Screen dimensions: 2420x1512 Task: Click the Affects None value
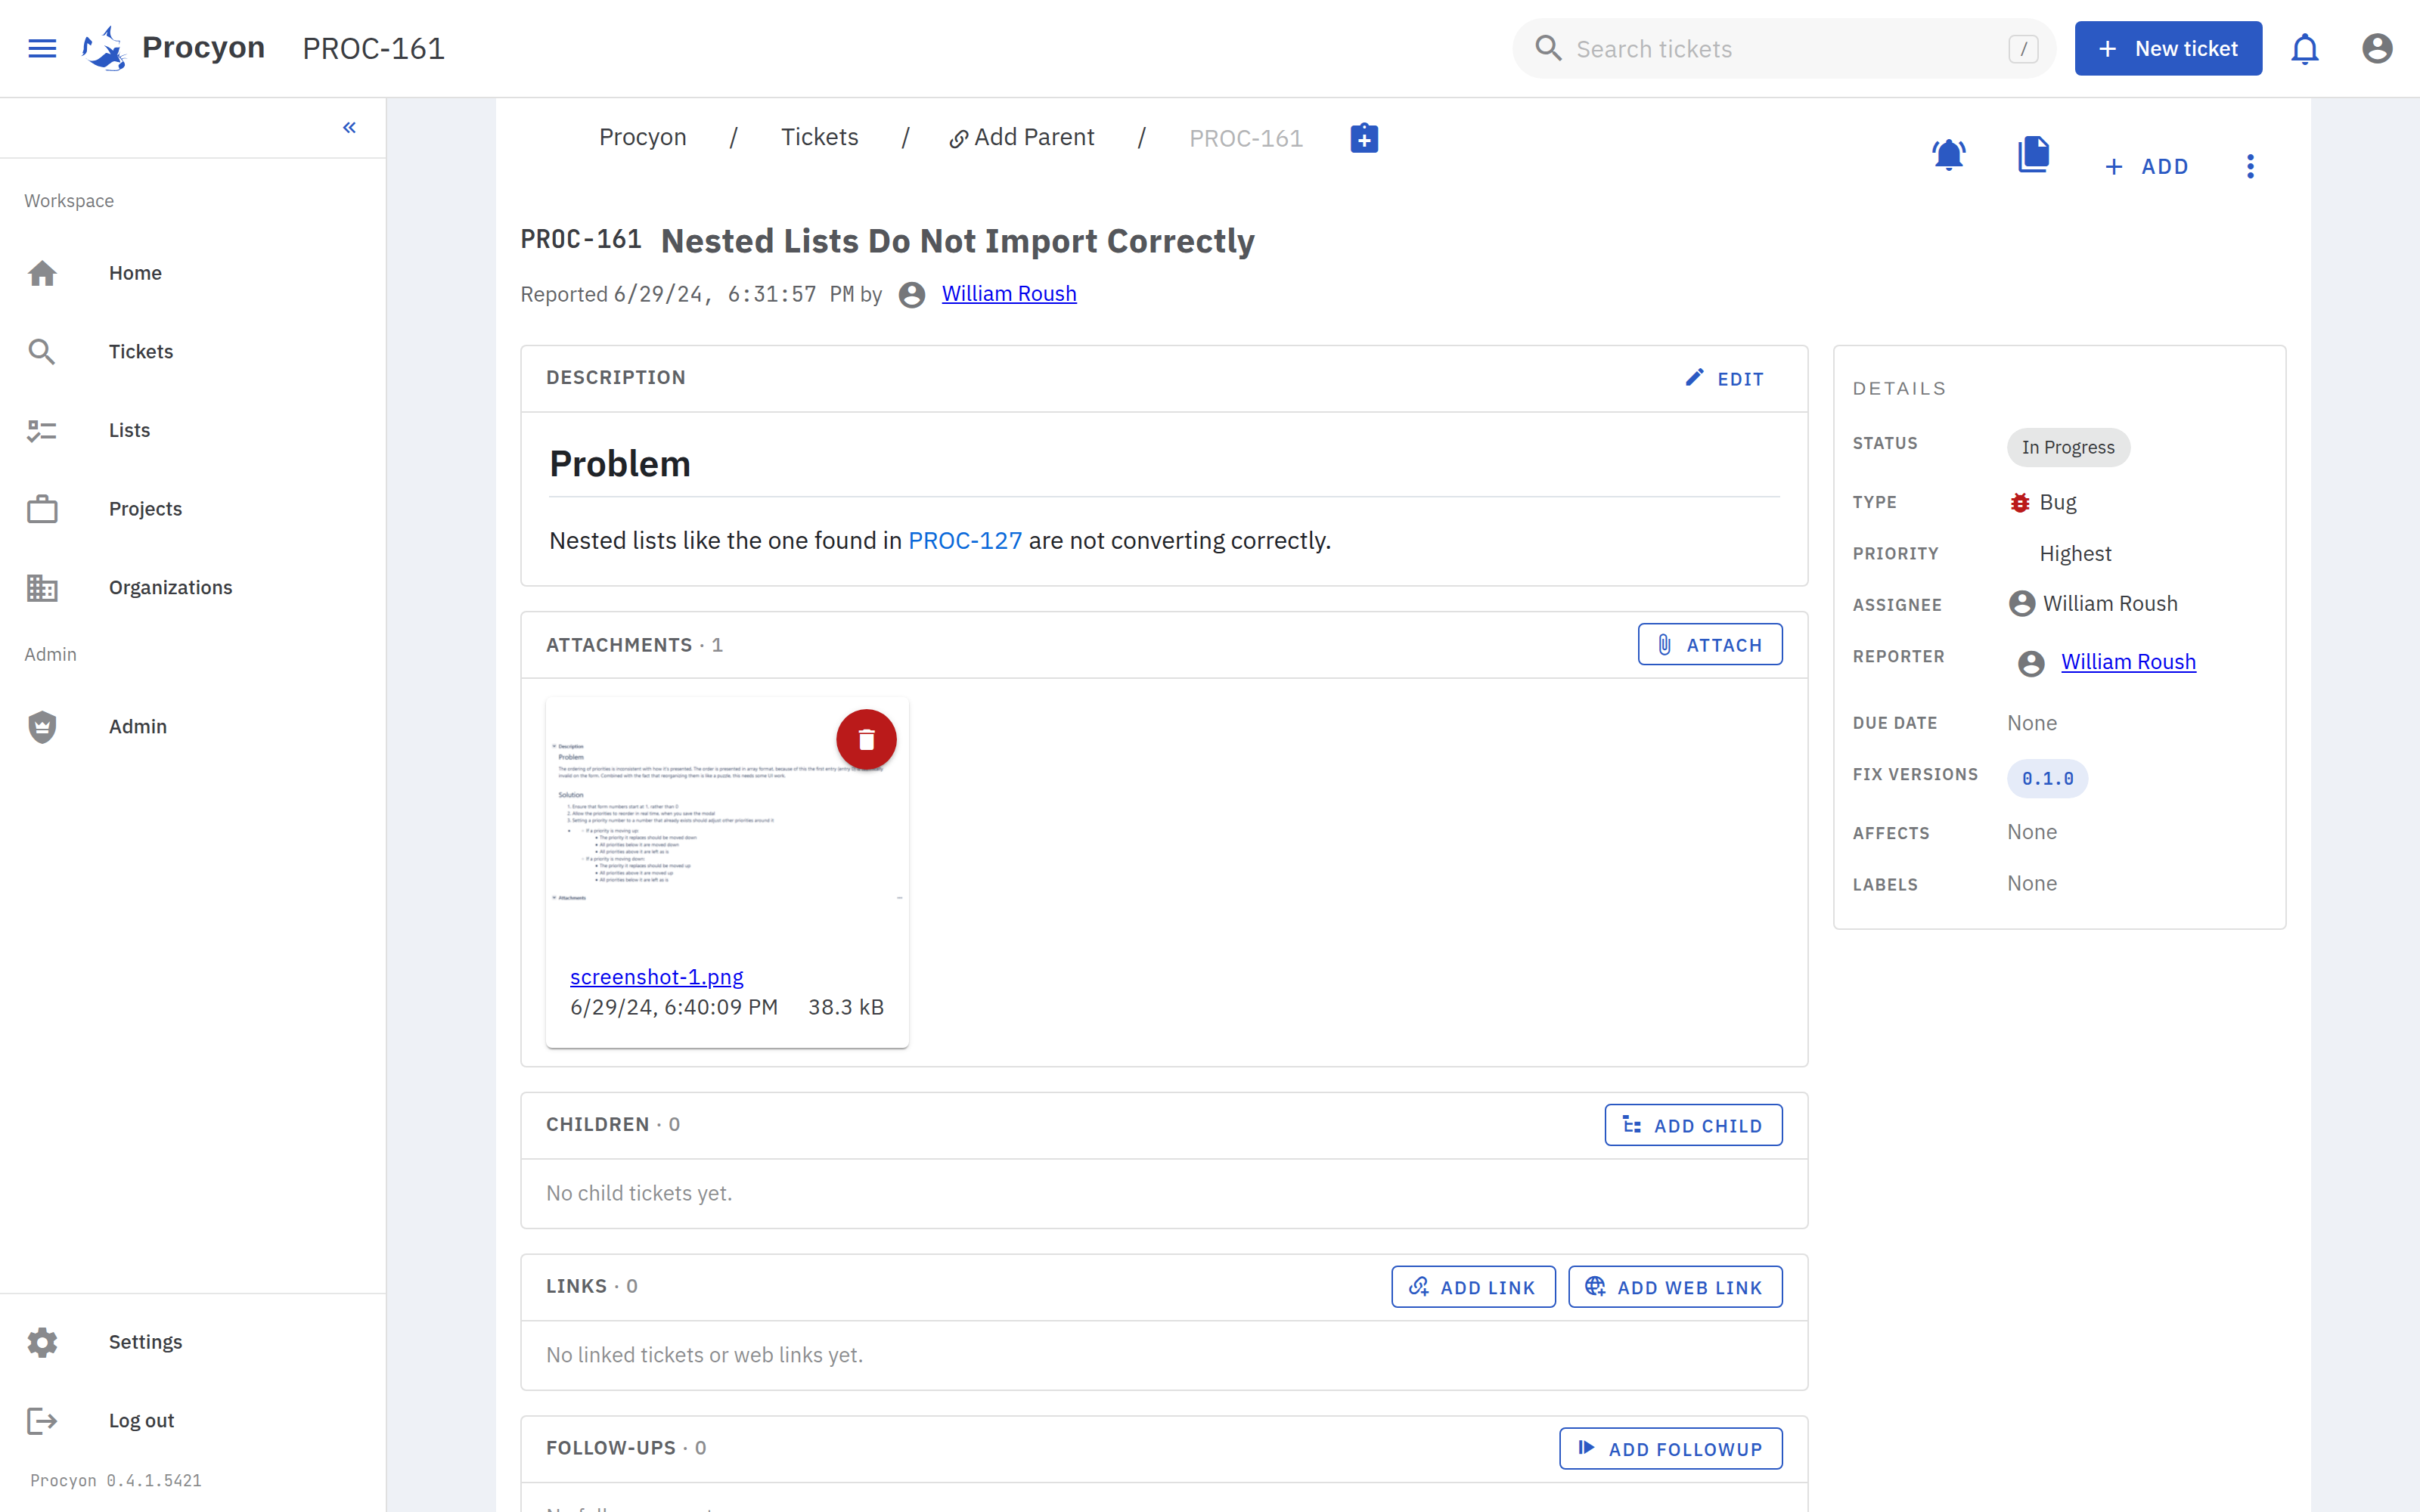[x=2032, y=832]
